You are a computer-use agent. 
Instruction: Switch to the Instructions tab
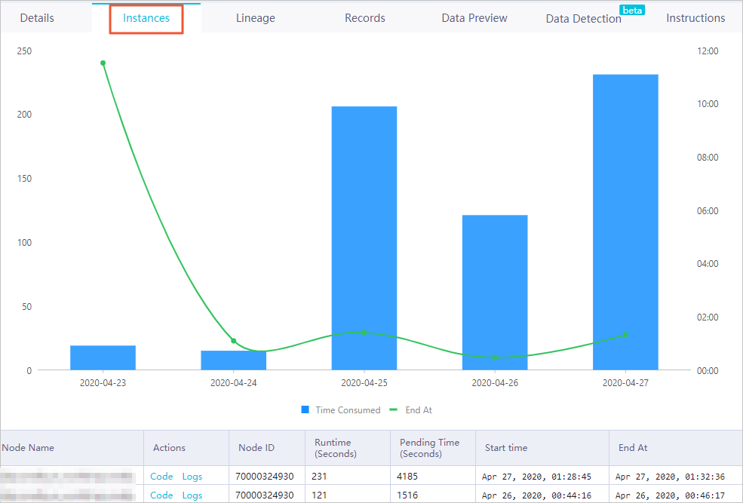[x=695, y=18]
